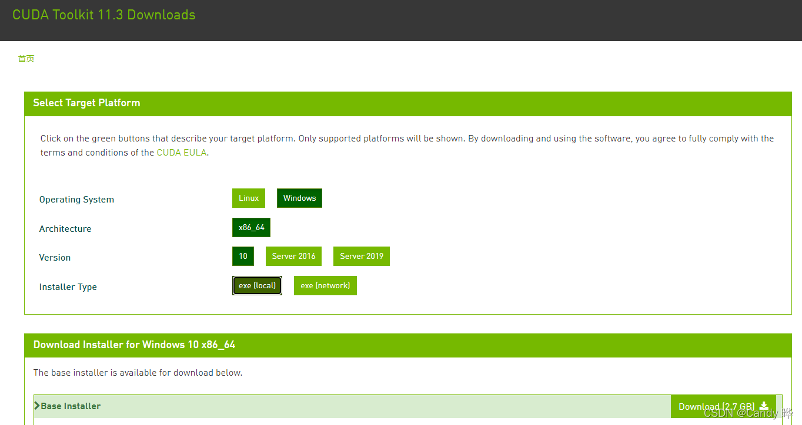
Task: Choose the exe (local) installer type
Action: tap(257, 285)
